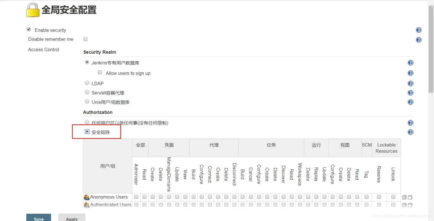Open help icon beside 安全矩阵
The width and height of the screenshot is (434, 221).
[x=411, y=132]
